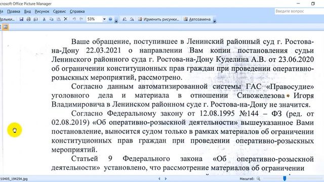The image size is (324, 182).
Task: Click the file name 210405_194254.jpg in status bar
Action: coord(14,179)
